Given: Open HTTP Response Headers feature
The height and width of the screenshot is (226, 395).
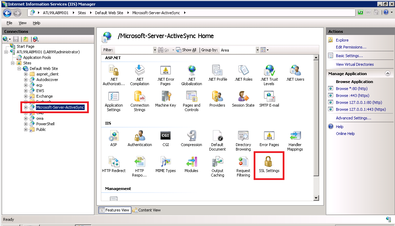Looking at the screenshot, I should click(x=140, y=166).
